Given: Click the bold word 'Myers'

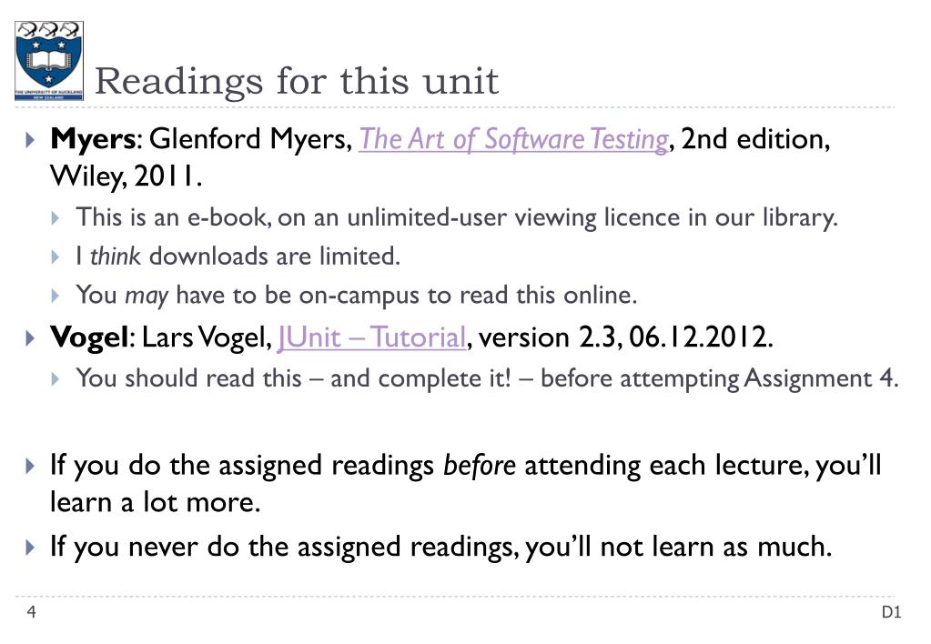Looking at the screenshot, I should (93, 139).
